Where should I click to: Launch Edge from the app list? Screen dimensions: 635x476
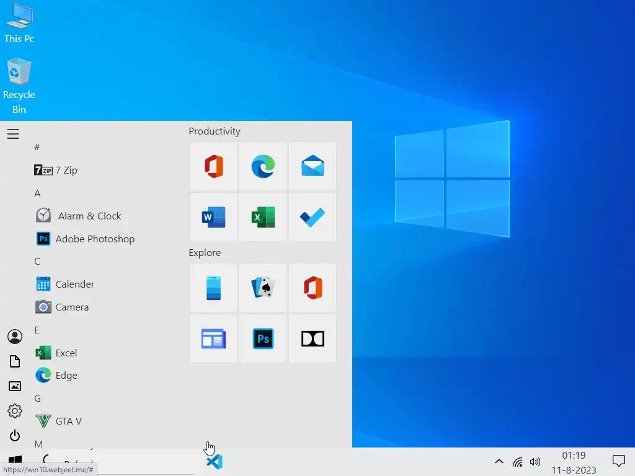point(56,376)
